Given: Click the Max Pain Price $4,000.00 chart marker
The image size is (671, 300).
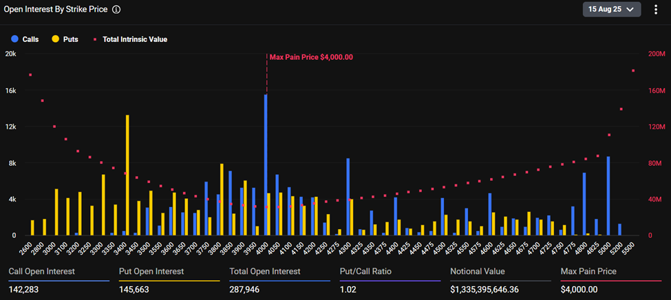Looking at the screenshot, I should point(311,58).
